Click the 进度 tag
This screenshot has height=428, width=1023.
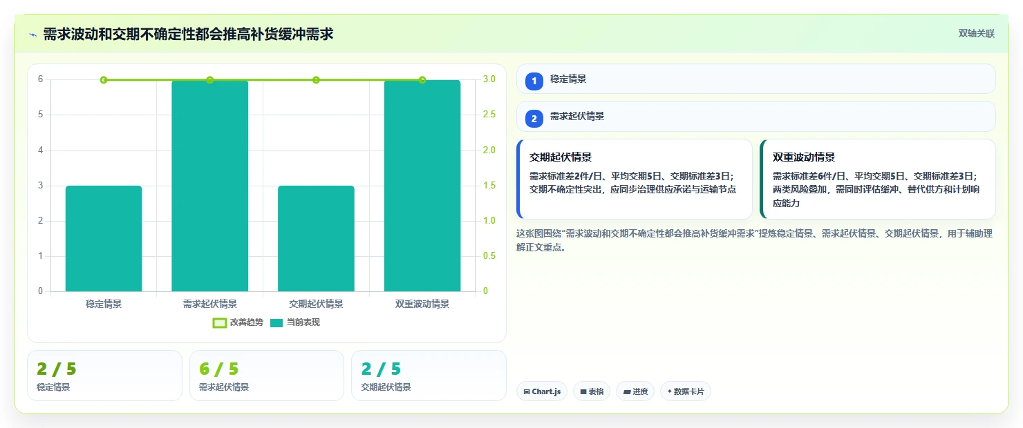tap(635, 391)
